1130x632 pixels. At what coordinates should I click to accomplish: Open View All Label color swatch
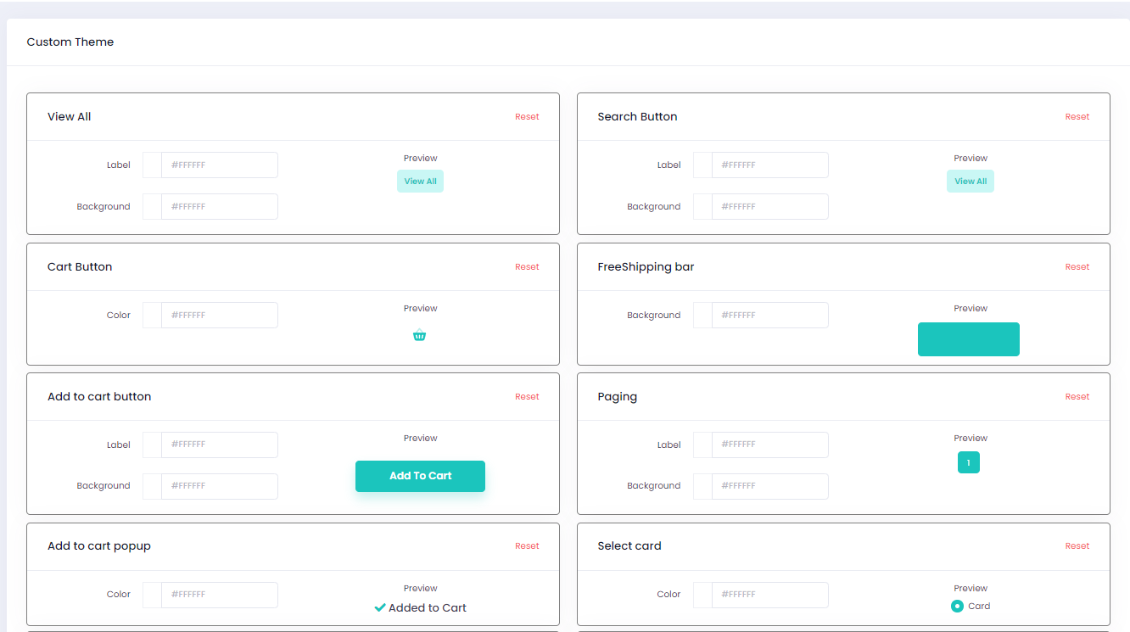(x=152, y=165)
